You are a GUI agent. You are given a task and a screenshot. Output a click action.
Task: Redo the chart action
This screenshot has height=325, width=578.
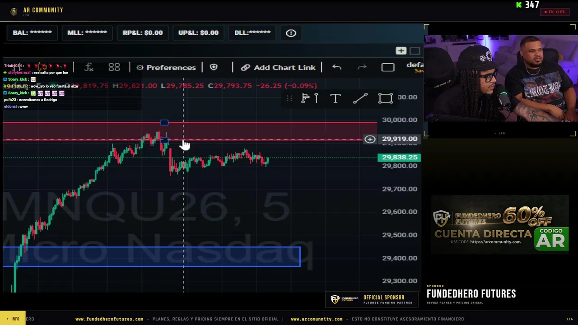[362, 67]
